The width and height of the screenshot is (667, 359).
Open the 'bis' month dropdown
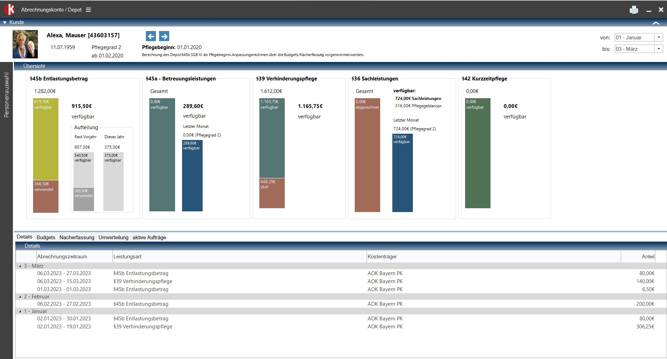pos(659,49)
